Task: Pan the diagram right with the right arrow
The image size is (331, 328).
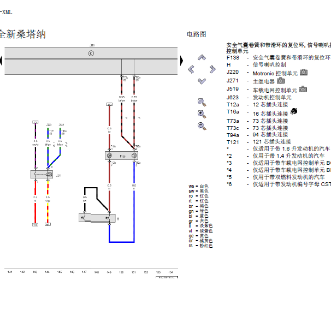Action: pyautogui.click(x=212, y=69)
